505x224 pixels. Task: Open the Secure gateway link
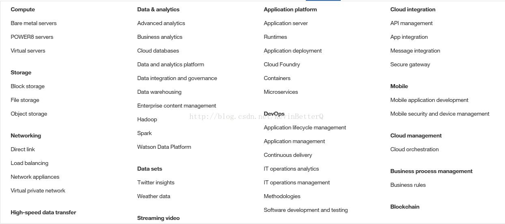click(x=410, y=64)
